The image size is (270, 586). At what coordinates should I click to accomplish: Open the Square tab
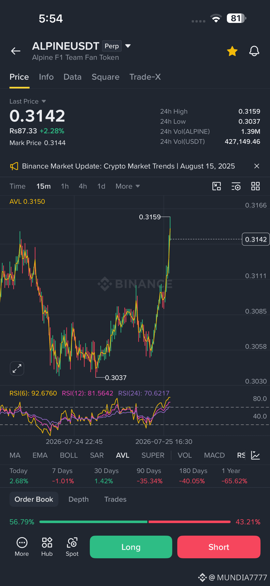point(105,77)
